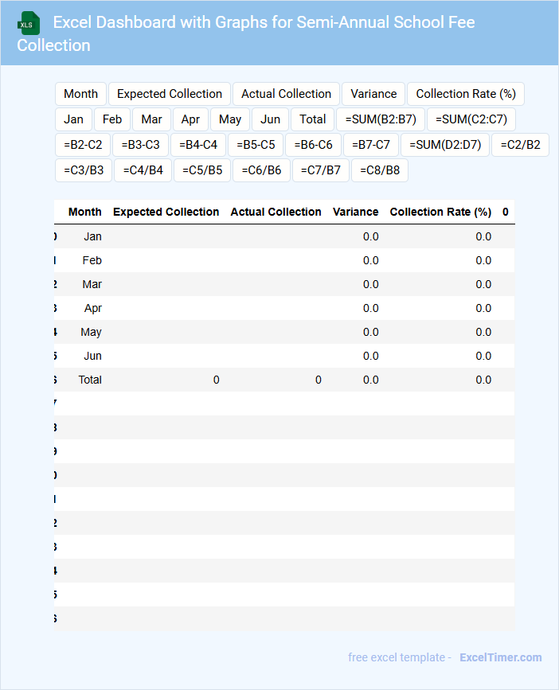This screenshot has width=559, height=690.
Task: Select the =B7-C7 formula chip
Action: (371, 145)
